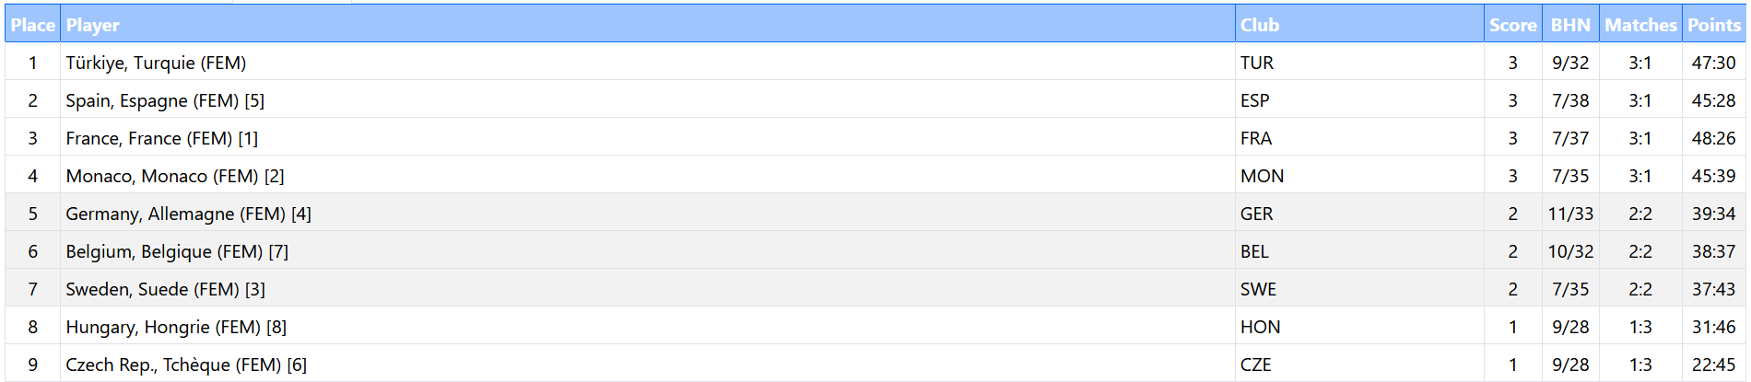Choose Belgium, Belgique (FEM) [7] row
This screenshot has width=1751, height=382.
click(x=177, y=251)
